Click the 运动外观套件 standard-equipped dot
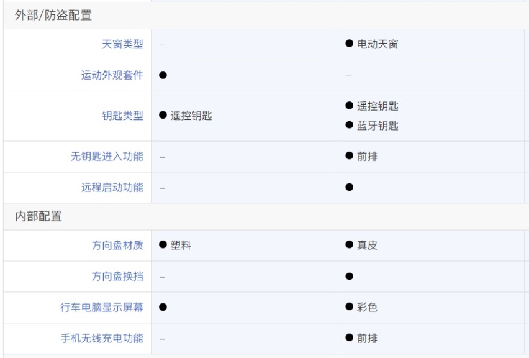Viewport: 529px width, 358px height. [x=163, y=75]
